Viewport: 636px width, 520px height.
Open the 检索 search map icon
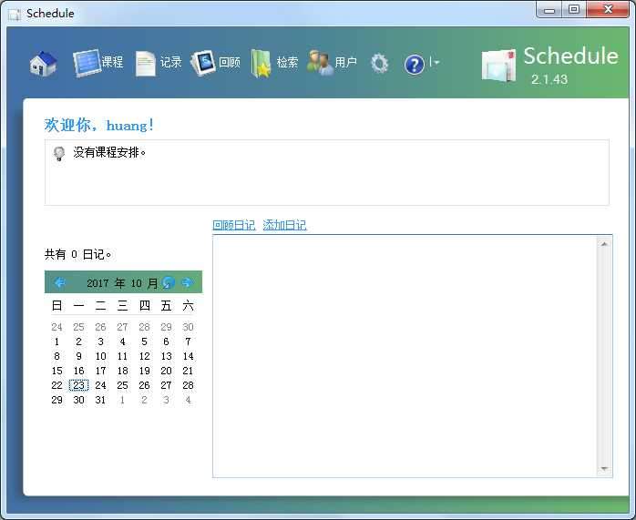pyautogui.click(x=261, y=63)
